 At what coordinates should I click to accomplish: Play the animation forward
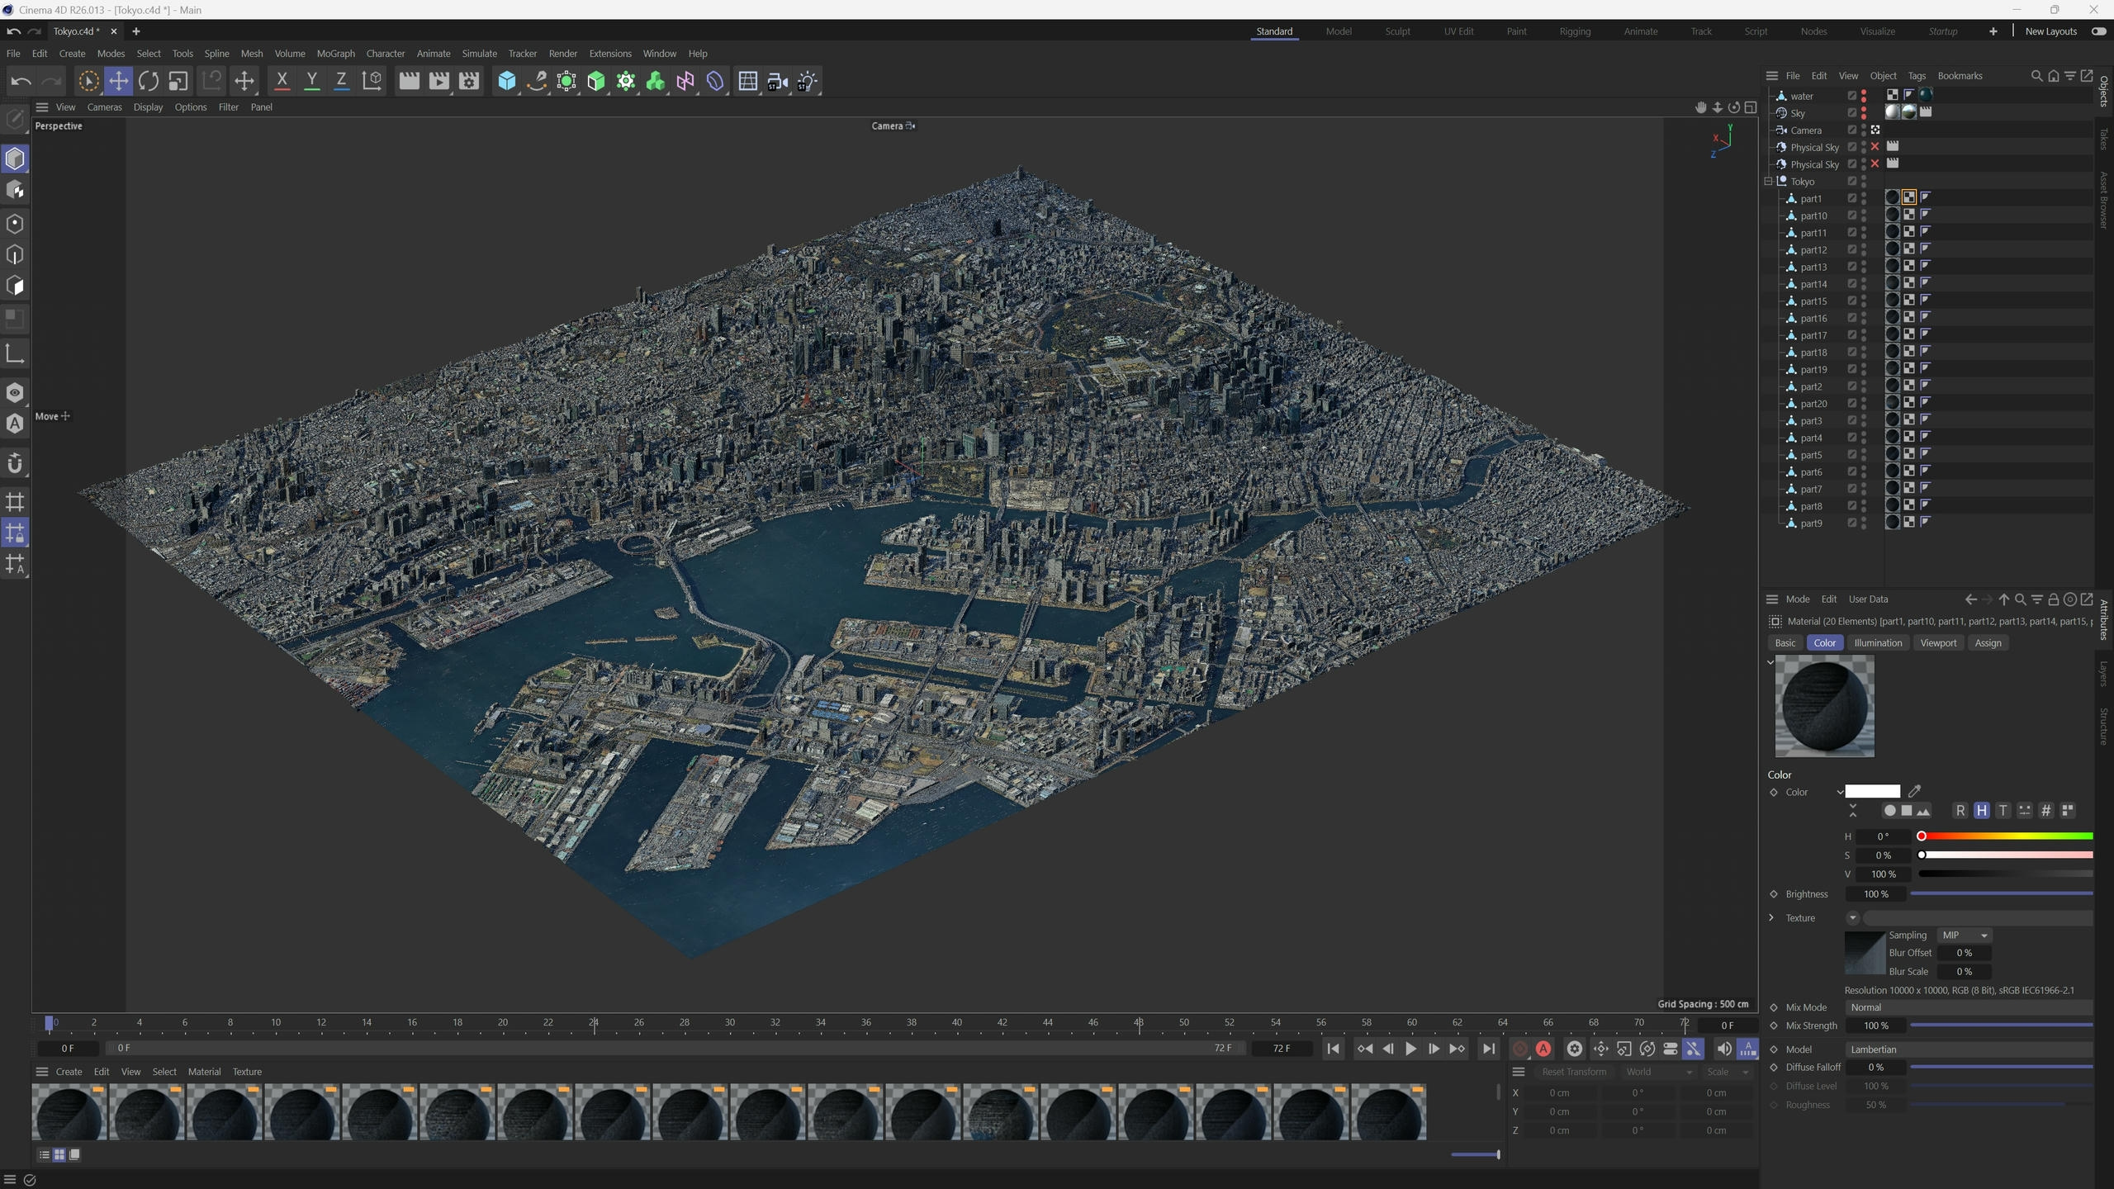point(1410,1049)
